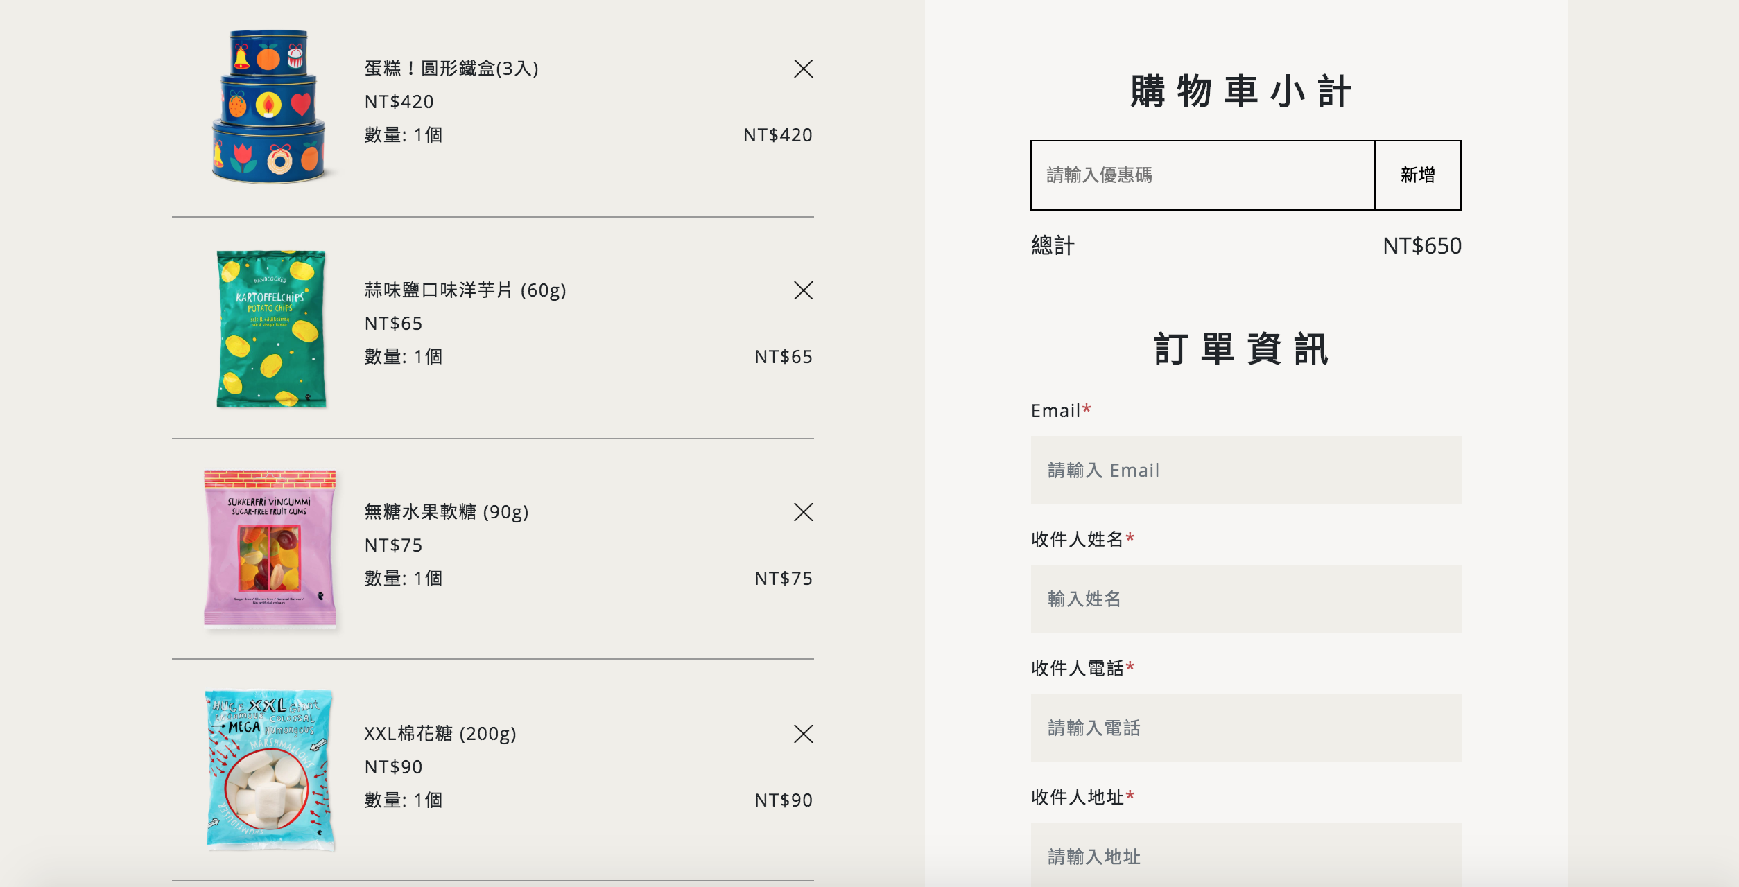Click 蒜味鹽口味洋芋片 (60g) product name
The image size is (1739, 887).
click(465, 290)
